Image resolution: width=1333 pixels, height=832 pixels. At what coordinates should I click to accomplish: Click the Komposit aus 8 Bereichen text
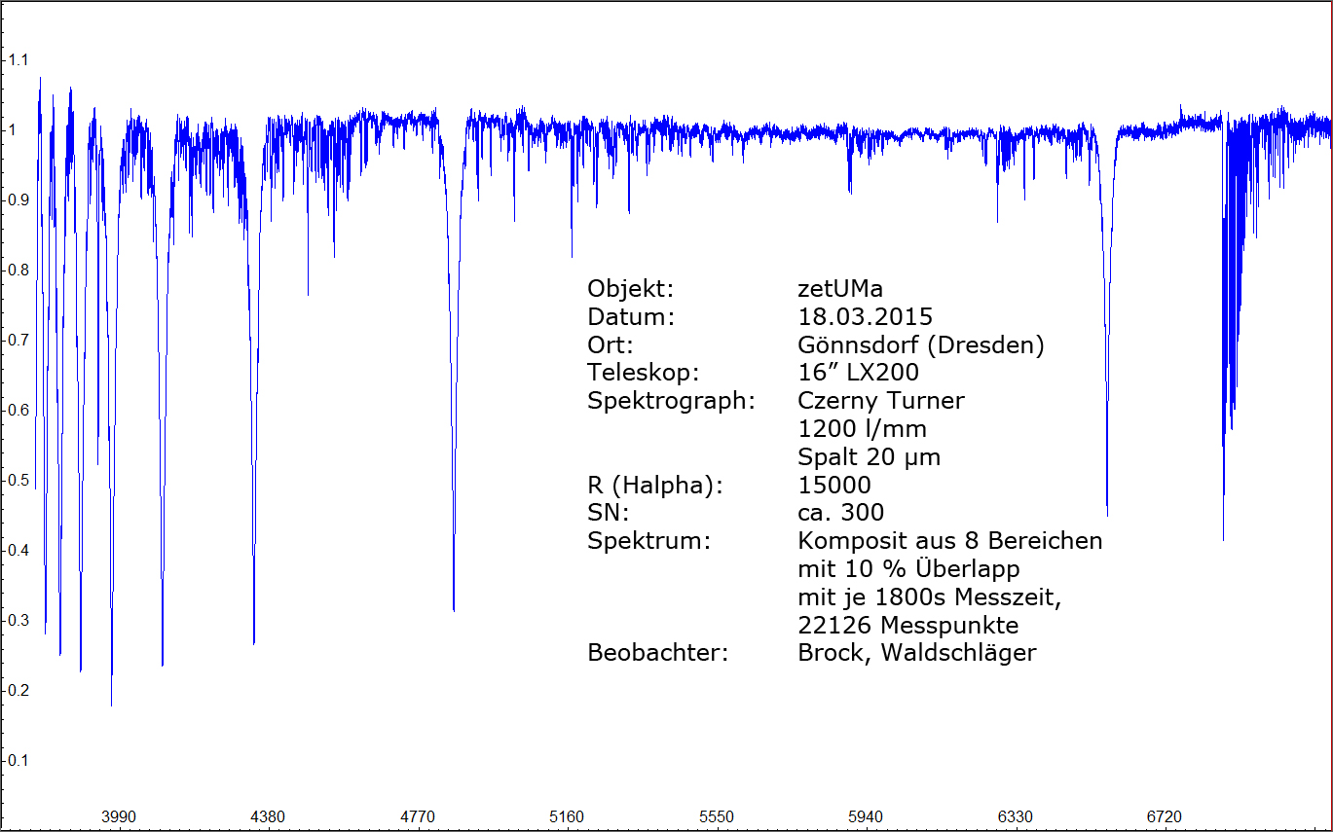949,541
